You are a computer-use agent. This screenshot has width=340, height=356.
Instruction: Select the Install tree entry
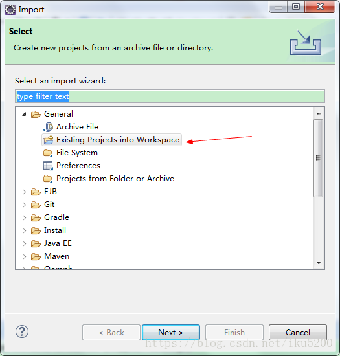point(55,230)
